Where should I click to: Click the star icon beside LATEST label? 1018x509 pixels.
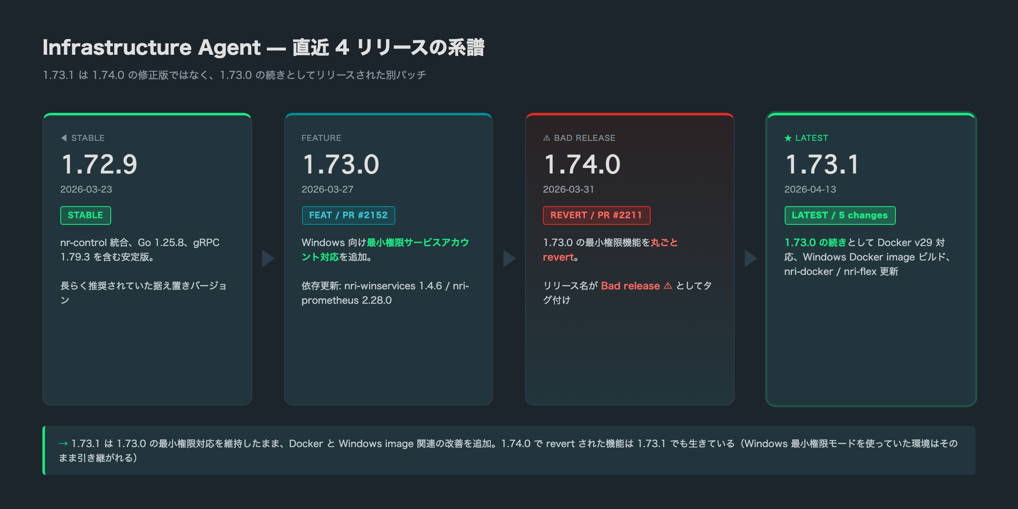pos(788,138)
